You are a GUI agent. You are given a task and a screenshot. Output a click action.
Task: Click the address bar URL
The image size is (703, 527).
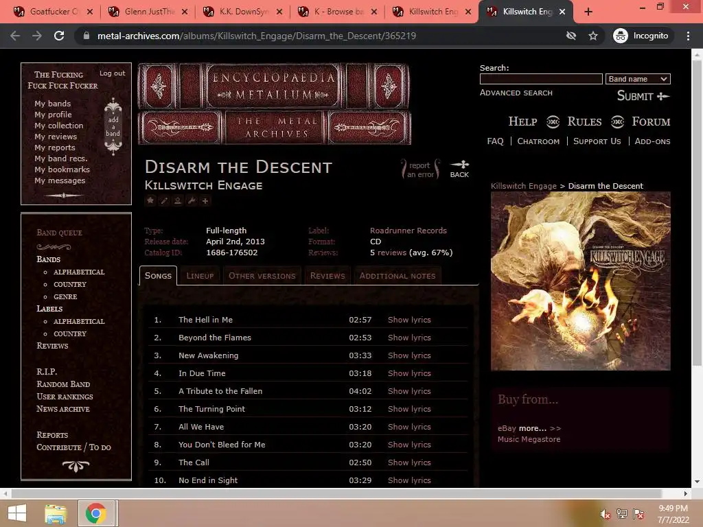click(x=257, y=36)
